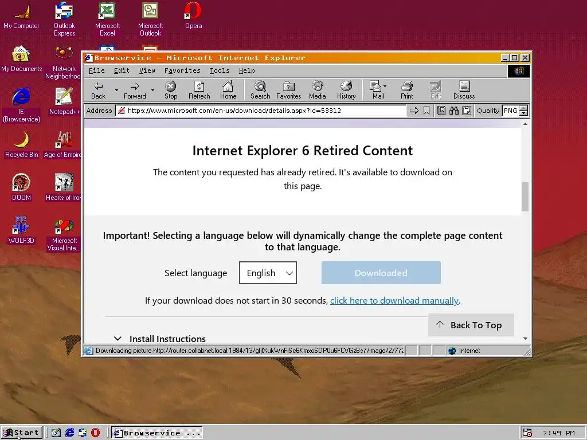Open the File menu
The width and height of the screenshot is (587, 440).
(x=96, y=70)
